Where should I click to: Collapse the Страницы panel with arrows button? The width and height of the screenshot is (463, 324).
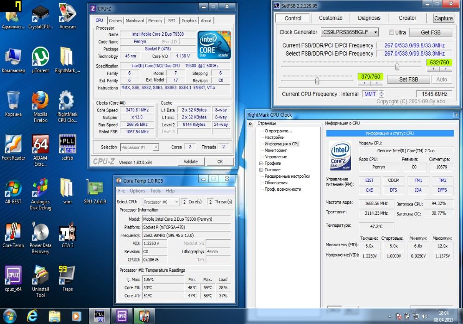click(250, 124)
